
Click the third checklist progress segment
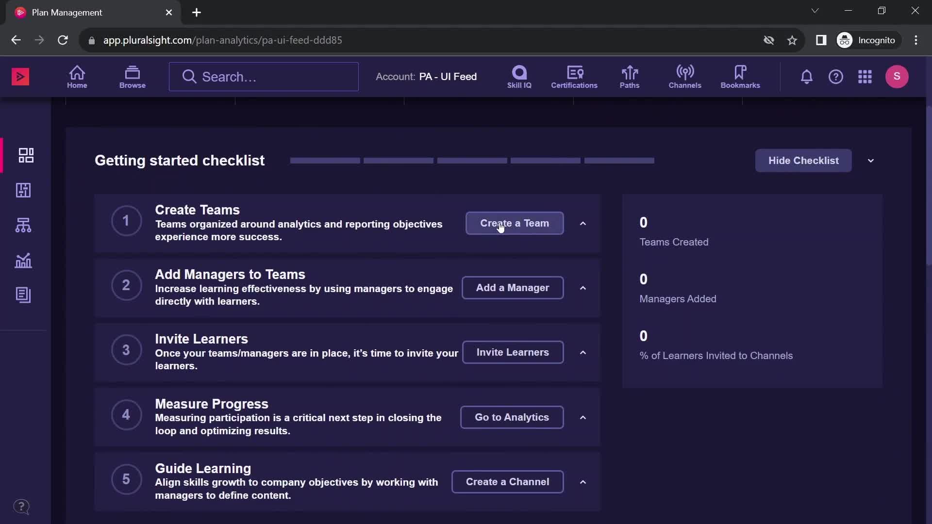[472, 161]
